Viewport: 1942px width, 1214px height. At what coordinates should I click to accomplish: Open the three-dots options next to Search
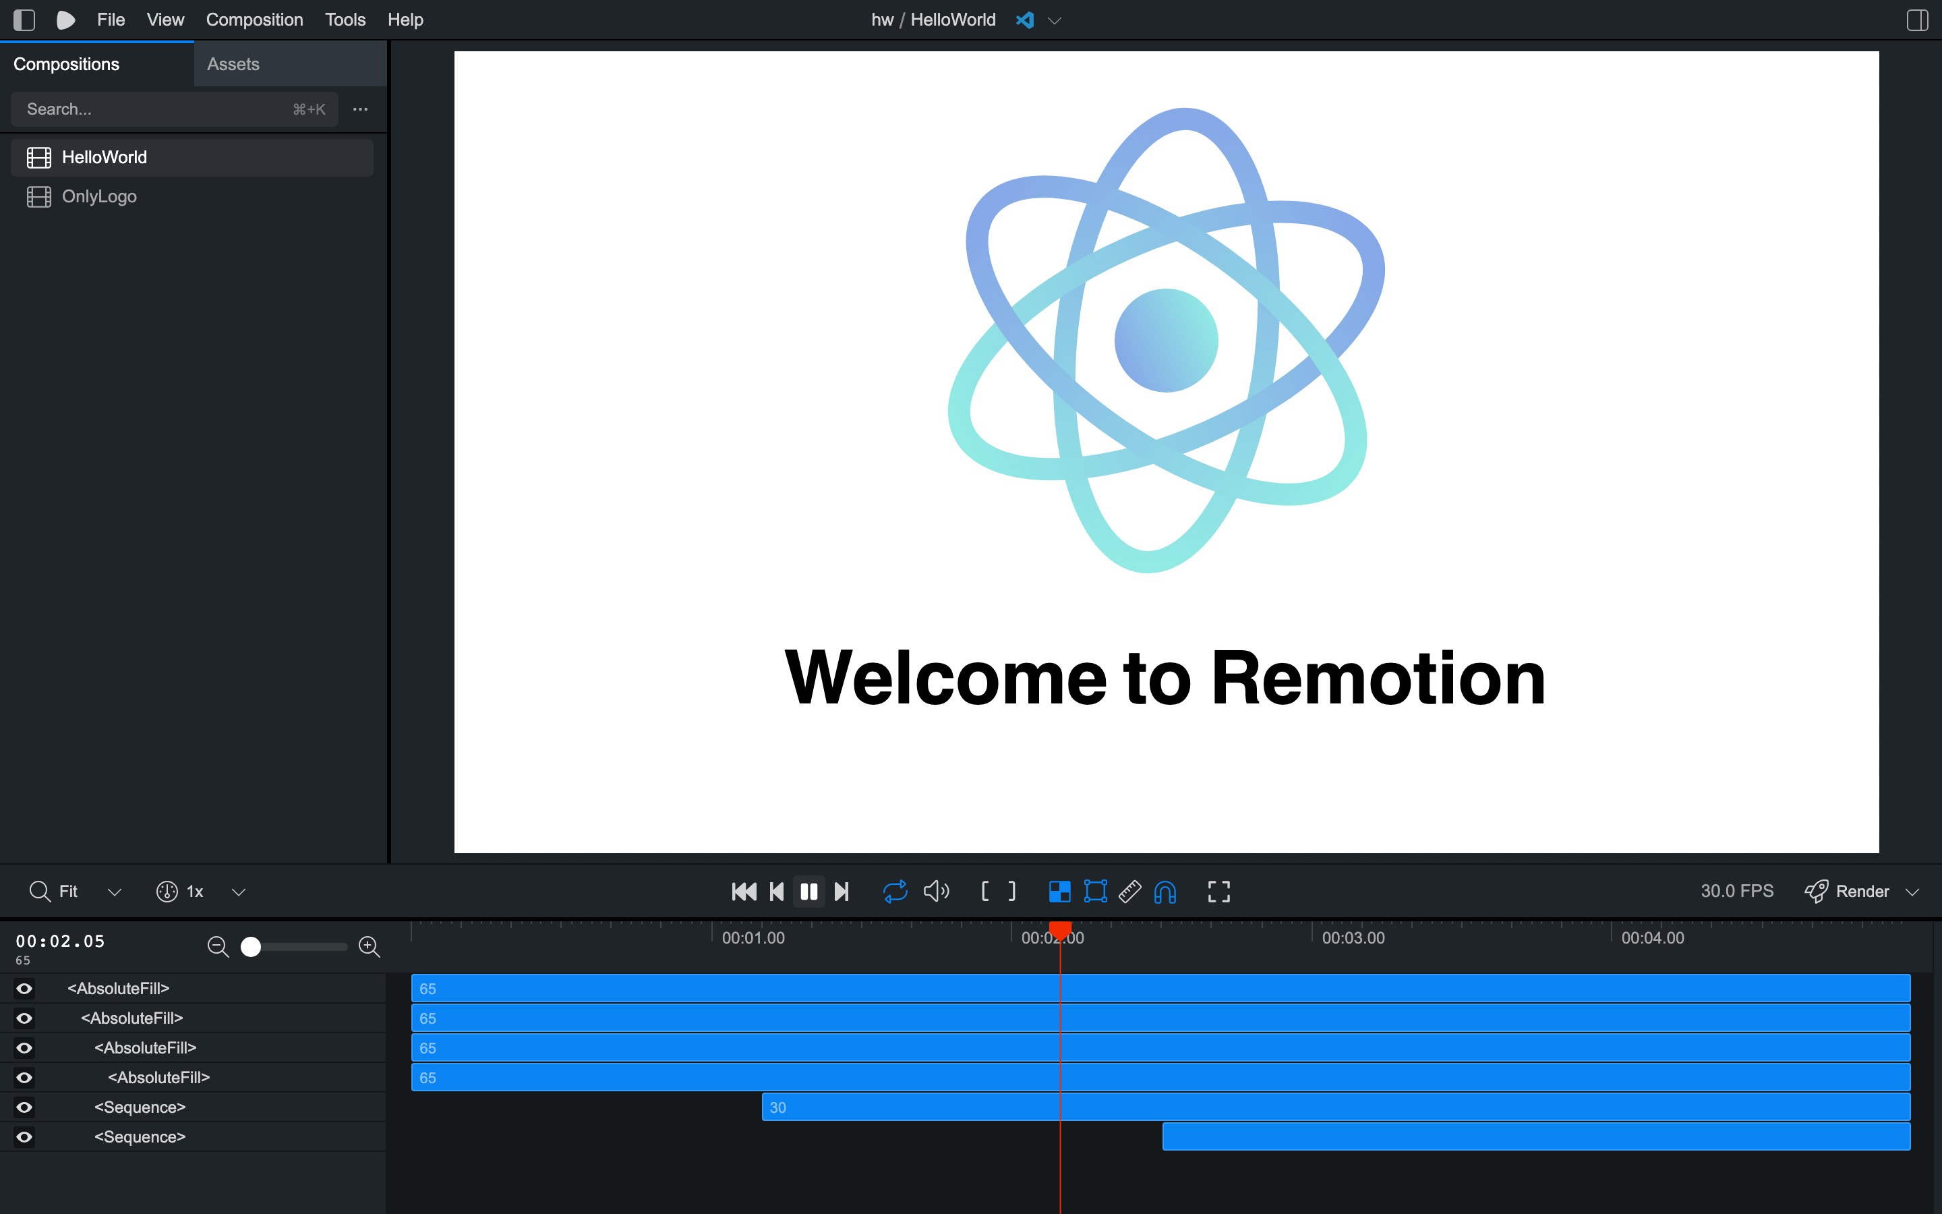[360, 109]
